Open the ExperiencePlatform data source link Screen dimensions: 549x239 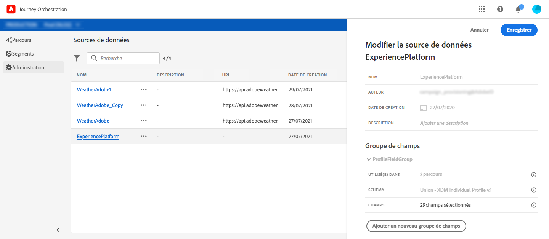98,136
